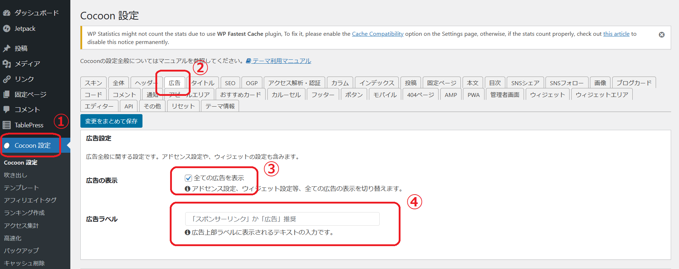Viewport: 679px width, 269px height.
Task: Click the pushpin icon beside 投稿
Action: [x=6, y=48]
